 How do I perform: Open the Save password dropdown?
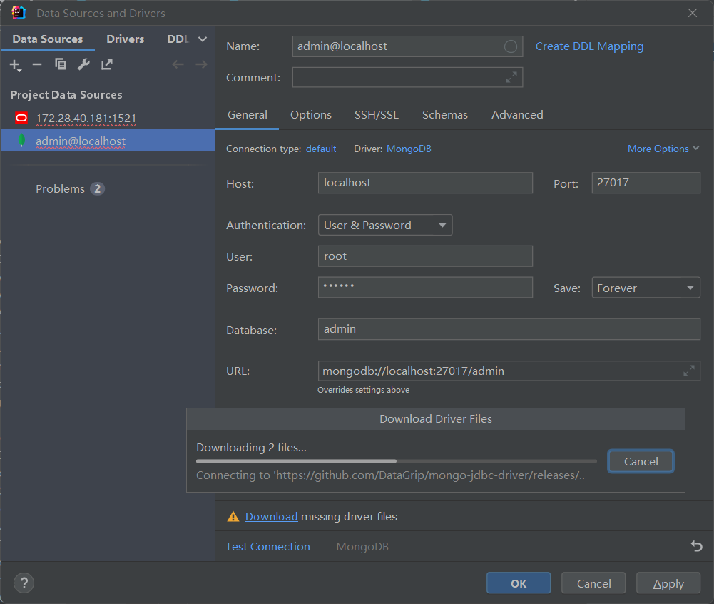click(x=646, y=288)
